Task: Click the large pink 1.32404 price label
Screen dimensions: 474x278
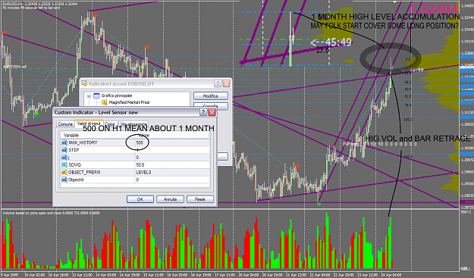Action: click(435, 9)
